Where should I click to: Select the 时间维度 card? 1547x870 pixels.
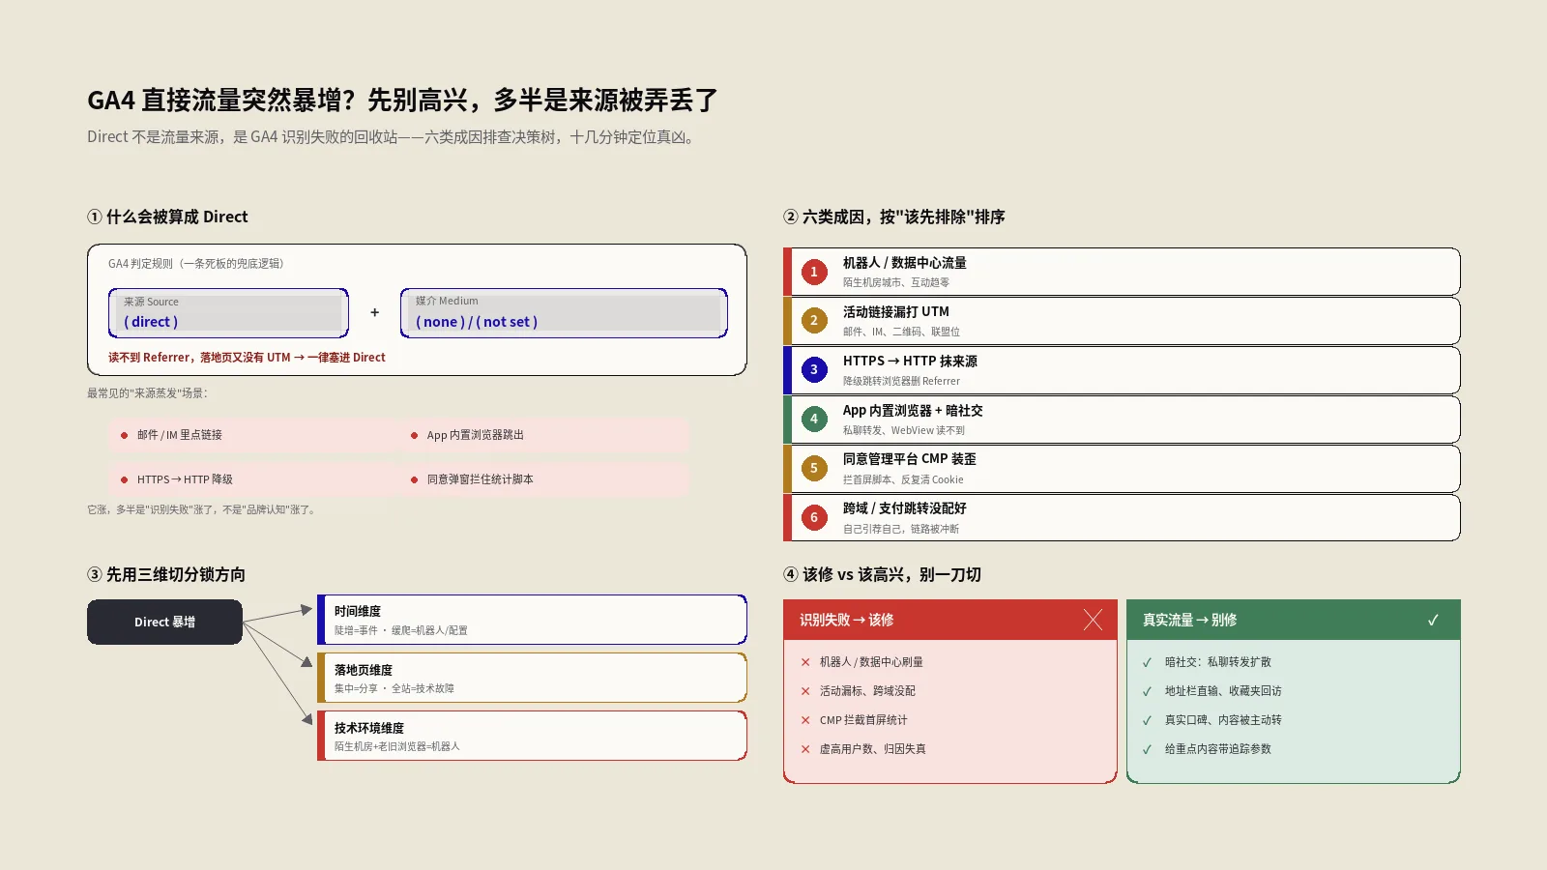(x=532, y=620)
